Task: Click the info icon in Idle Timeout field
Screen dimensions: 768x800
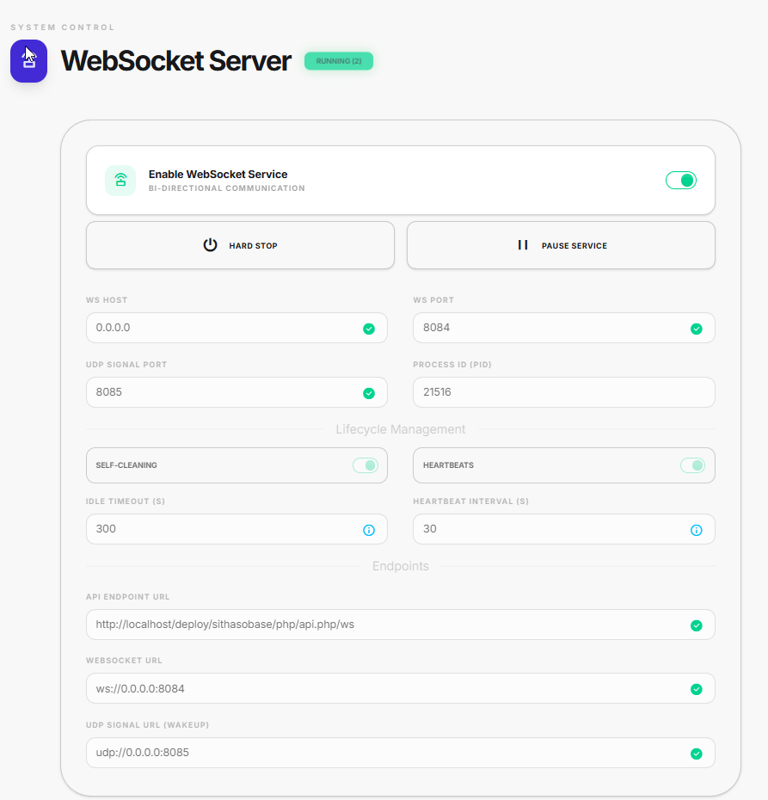Action: click(x=369, y=530)
